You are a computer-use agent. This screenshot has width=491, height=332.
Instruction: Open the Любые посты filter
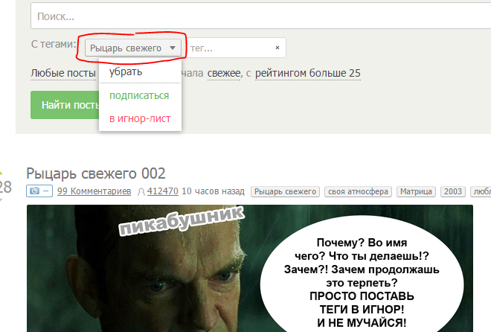tap(63, 73)
